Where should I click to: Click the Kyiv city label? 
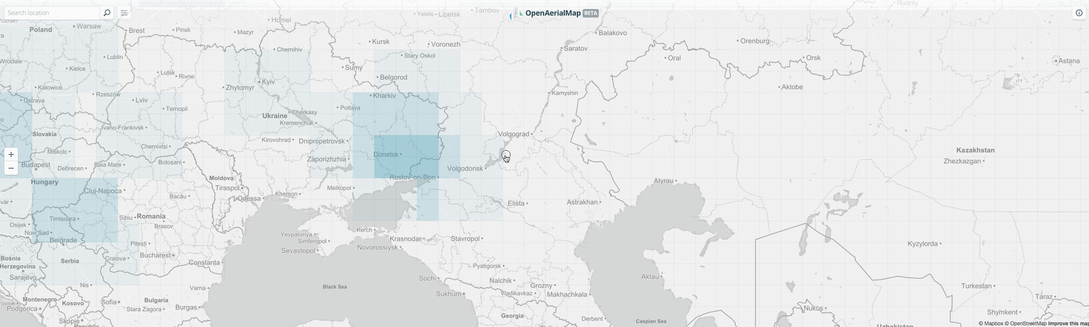point(268,82)
